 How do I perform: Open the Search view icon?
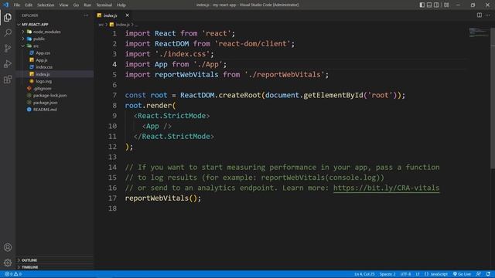point(8,32)
